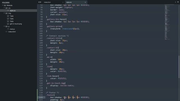Click line number 106 in gutter
The width and height of the screenshot is (180, 101).
[41, 36]
